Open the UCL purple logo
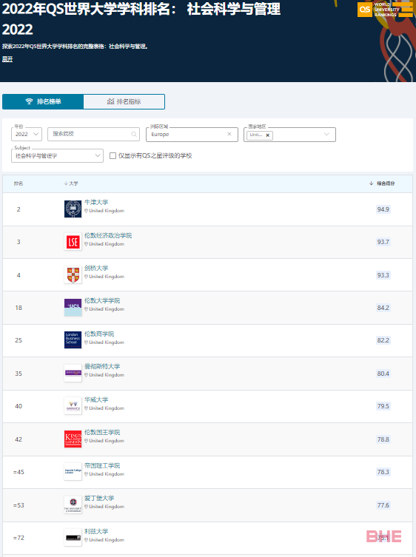Viewport: 416px width, 557px height. [73, 308]
